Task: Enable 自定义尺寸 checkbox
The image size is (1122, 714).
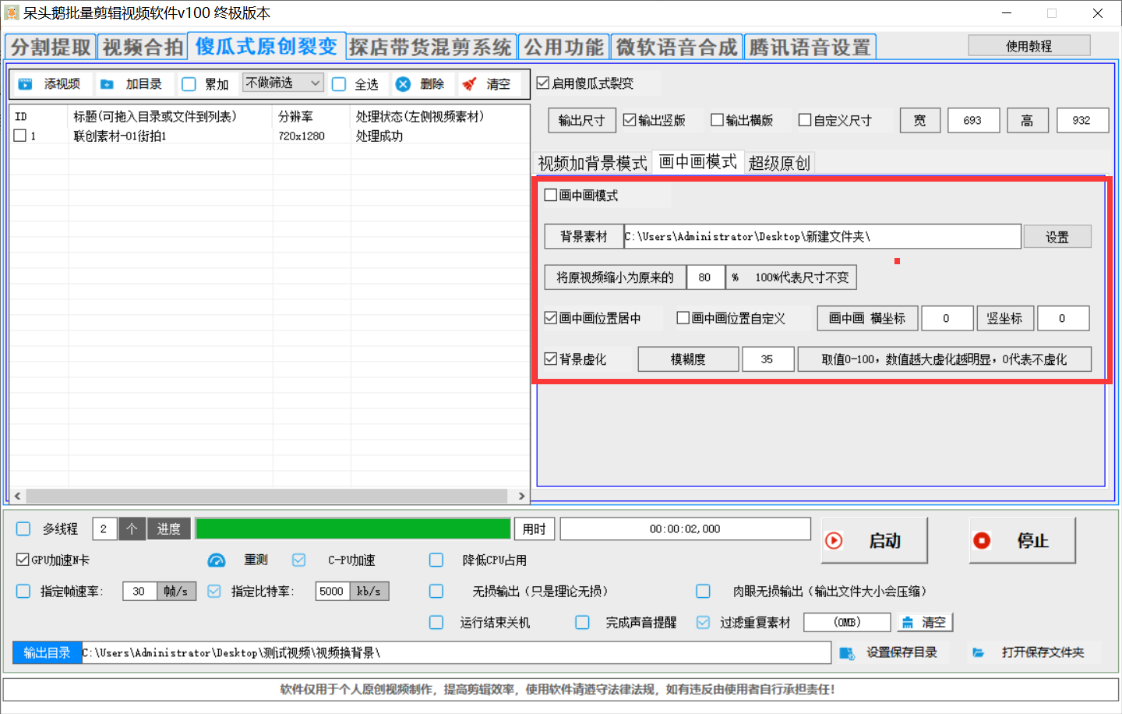Action: tap(805, 120)
